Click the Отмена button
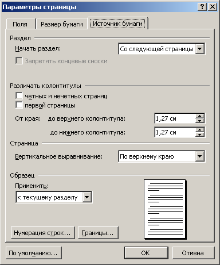The height and width of the screenshot is (265, 220). click(194, 253)
